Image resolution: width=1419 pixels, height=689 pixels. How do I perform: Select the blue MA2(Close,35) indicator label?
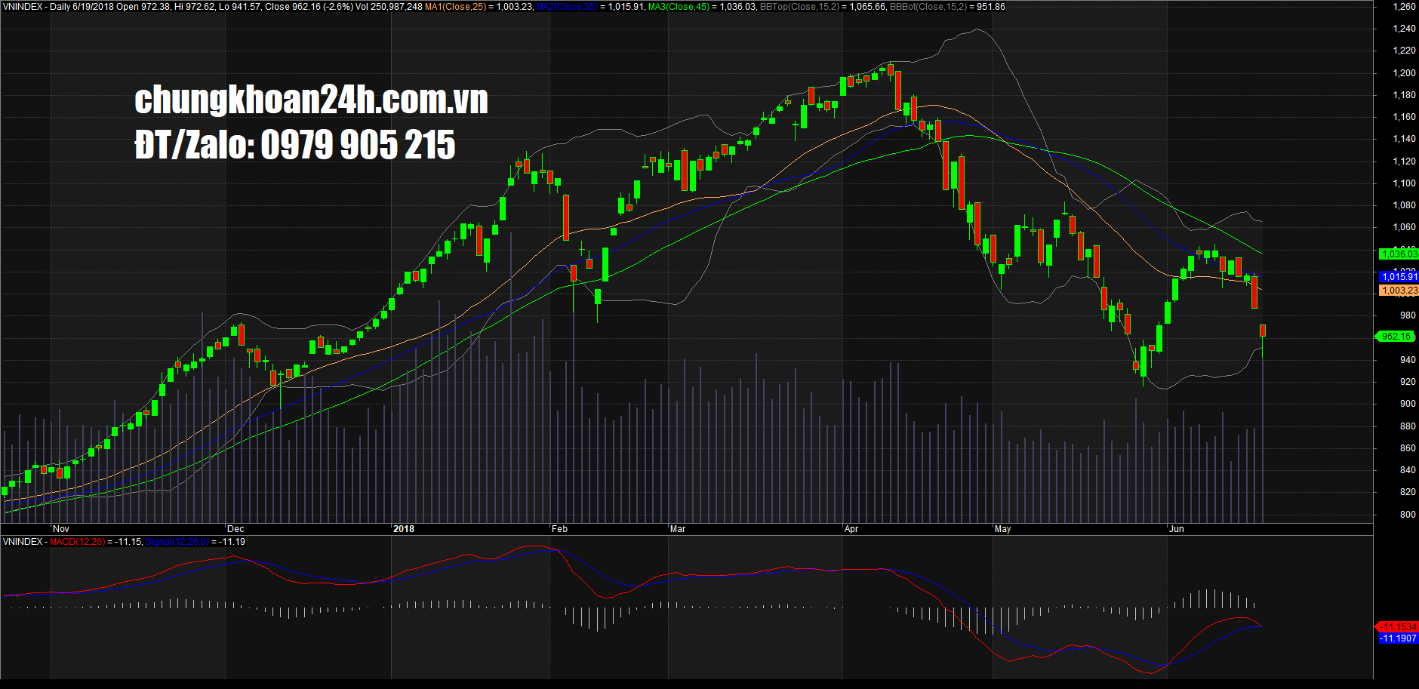coord(566,7)
